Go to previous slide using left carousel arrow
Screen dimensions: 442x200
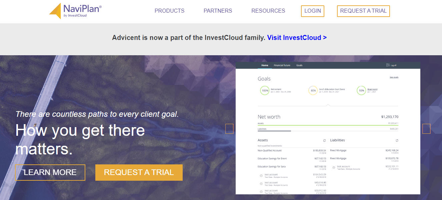tap(229, 129)
